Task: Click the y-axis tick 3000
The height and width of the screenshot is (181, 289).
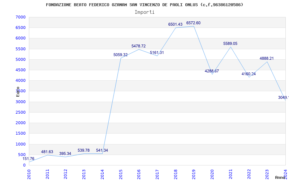Action: (x=21, y=102)
